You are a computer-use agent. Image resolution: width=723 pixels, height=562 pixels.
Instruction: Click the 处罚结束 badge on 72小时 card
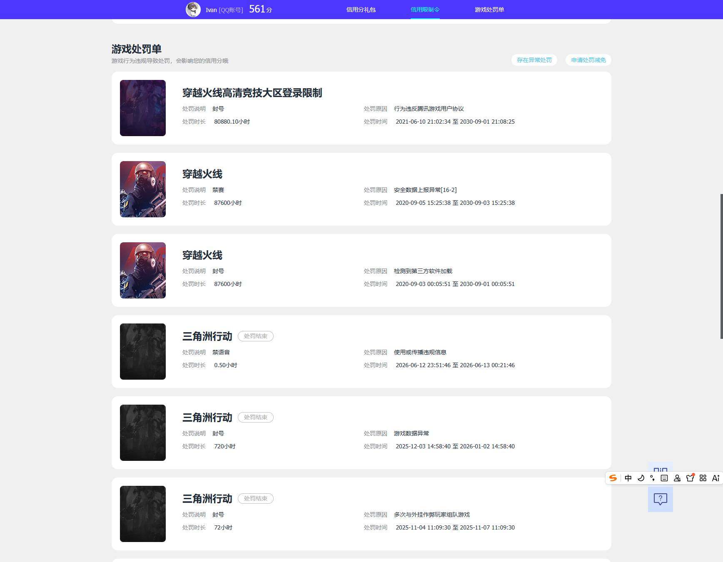click(x=255, y=498)
